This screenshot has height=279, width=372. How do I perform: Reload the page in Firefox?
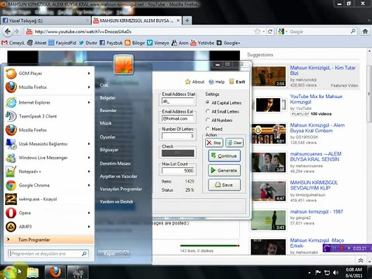tap(270, 31)
